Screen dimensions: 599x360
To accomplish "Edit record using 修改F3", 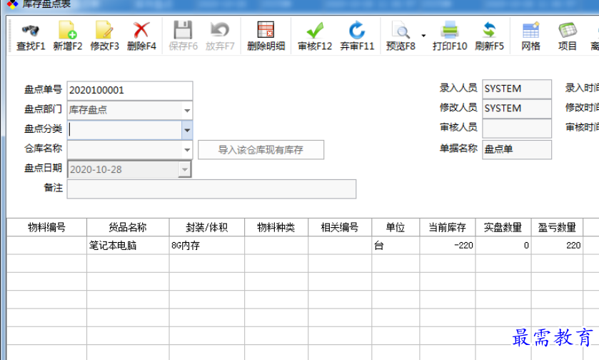I will click(x=104, y=36).
